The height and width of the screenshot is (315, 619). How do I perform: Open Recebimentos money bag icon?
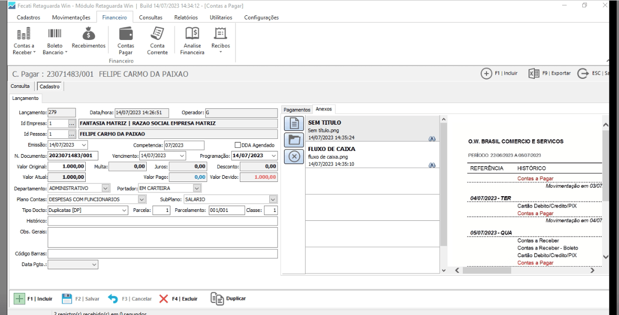(88, 35)
